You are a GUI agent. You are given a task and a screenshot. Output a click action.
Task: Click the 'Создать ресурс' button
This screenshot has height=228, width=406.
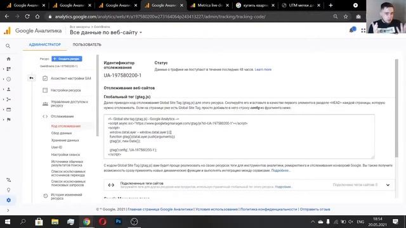click(67, 59)
